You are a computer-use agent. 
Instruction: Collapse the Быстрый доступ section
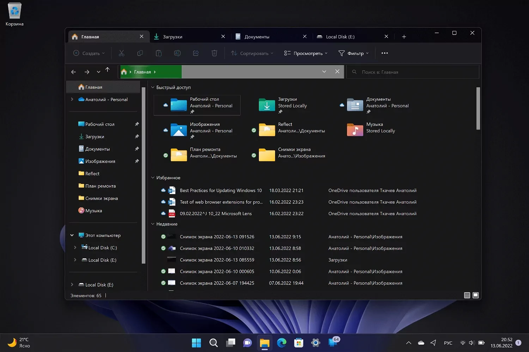click(x=153, y=87)
